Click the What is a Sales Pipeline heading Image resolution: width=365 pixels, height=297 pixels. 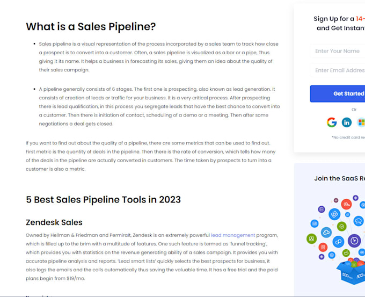pyautogui.click(x=91, y=27)
